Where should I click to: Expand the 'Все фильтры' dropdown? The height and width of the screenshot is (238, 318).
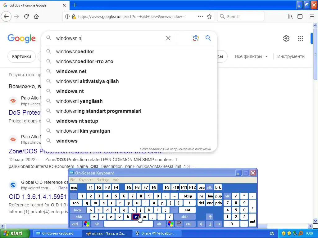(x=251, y=56)
